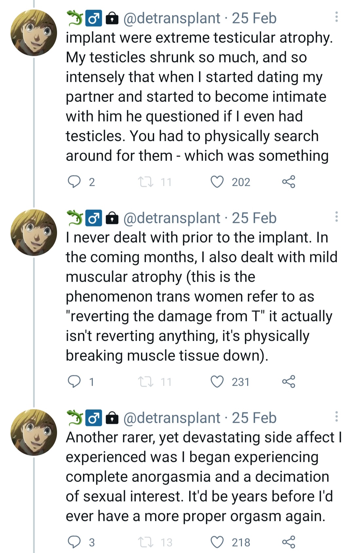
Task: Open more options on third tweet
Action: pos(336,416)
